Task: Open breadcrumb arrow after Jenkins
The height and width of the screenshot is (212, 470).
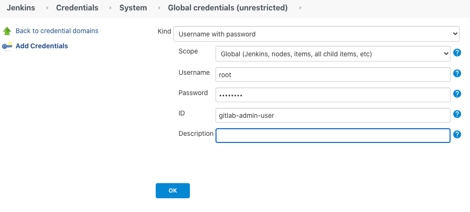Action: (47, 8)
